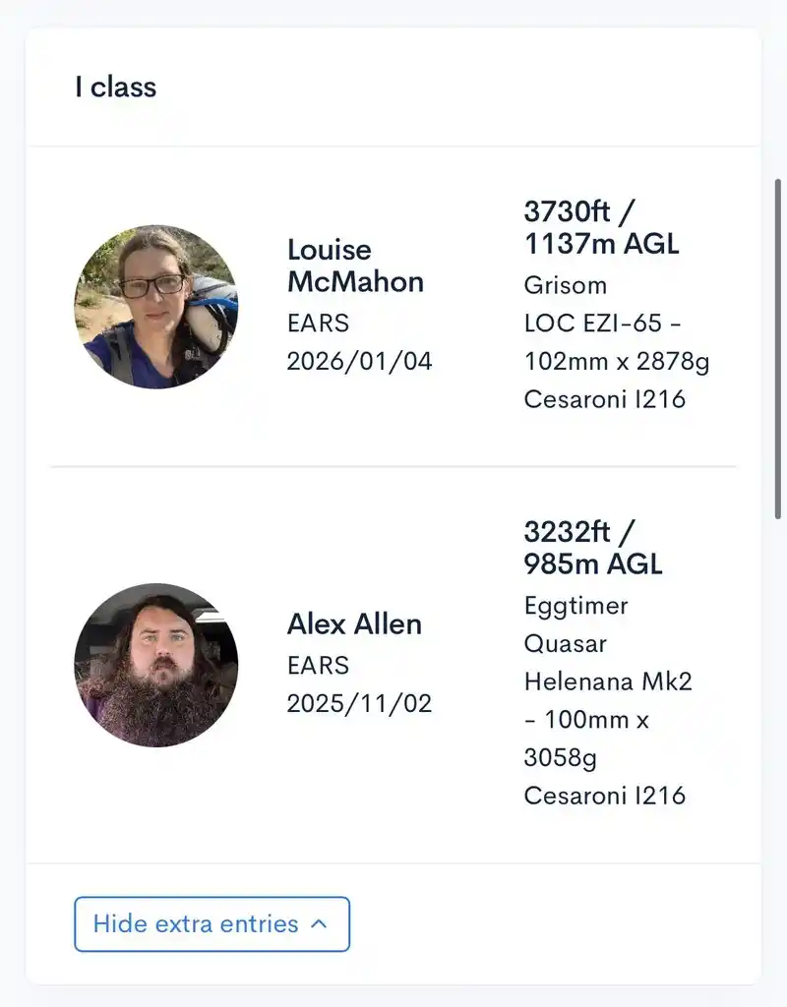This screenshot has height=1007, width=787.
Task: Select the EARS label under Louise McMahon
Action: (317, 323)
